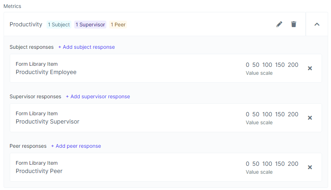Click the Productivity metric title

tap(26, 25)
